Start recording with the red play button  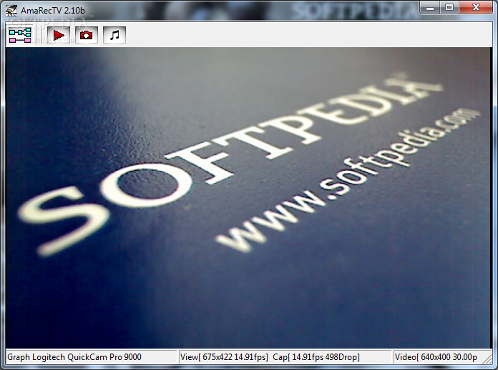[x=59, y=35]
